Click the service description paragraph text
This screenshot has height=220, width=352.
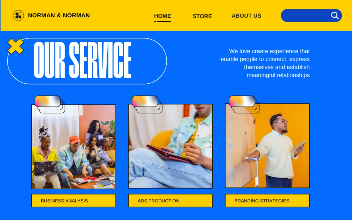[265, 63]
